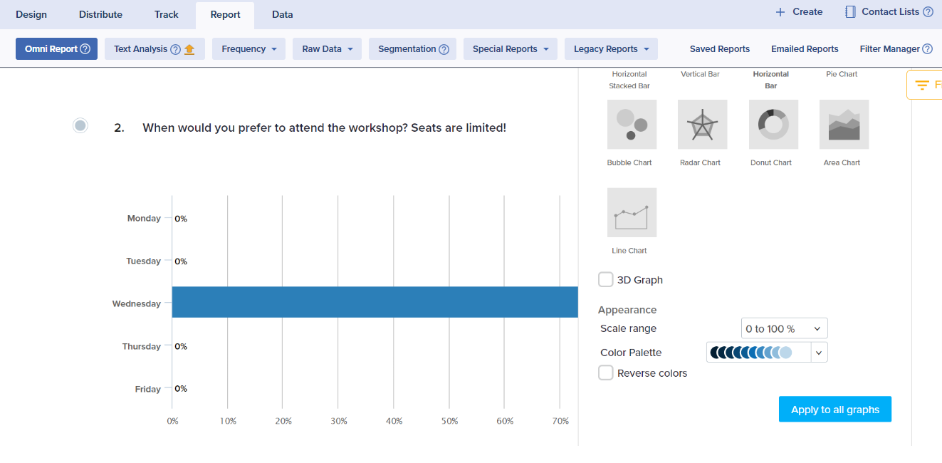This screenshot has height=463, width=942.
Task: Click the Wednesday bar in the chart
Action: [375, 302]
